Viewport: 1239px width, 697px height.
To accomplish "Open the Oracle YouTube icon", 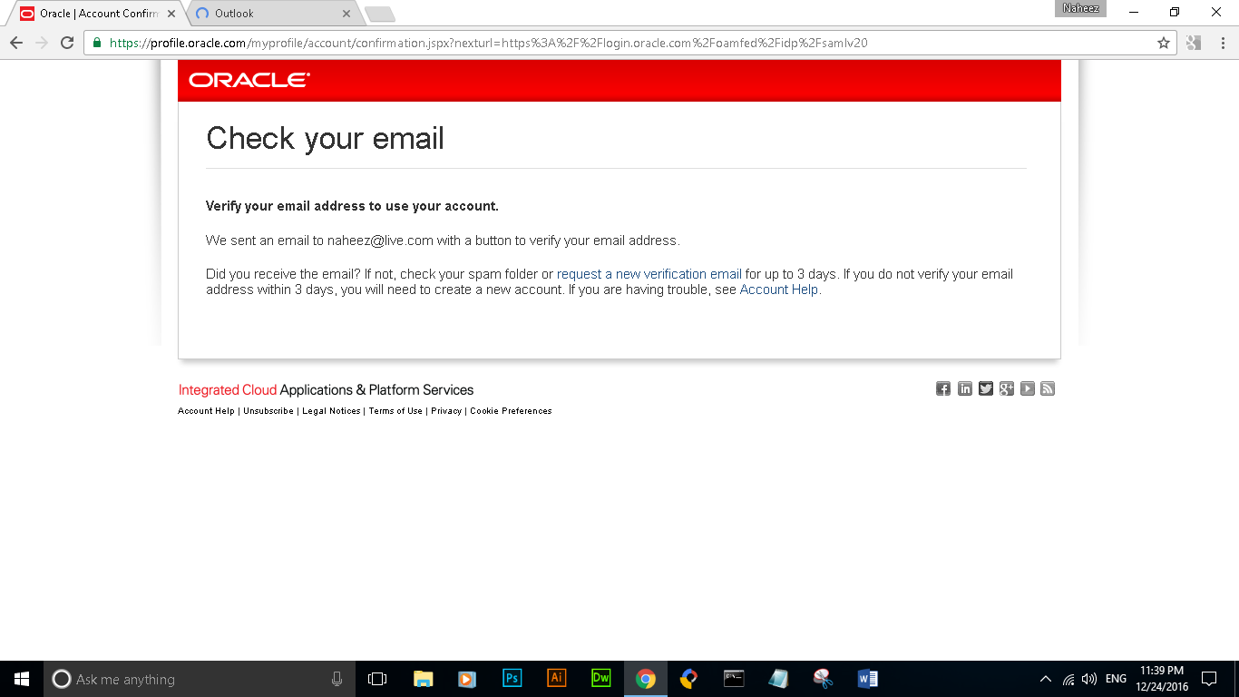I will click(x=1027, y=388).
